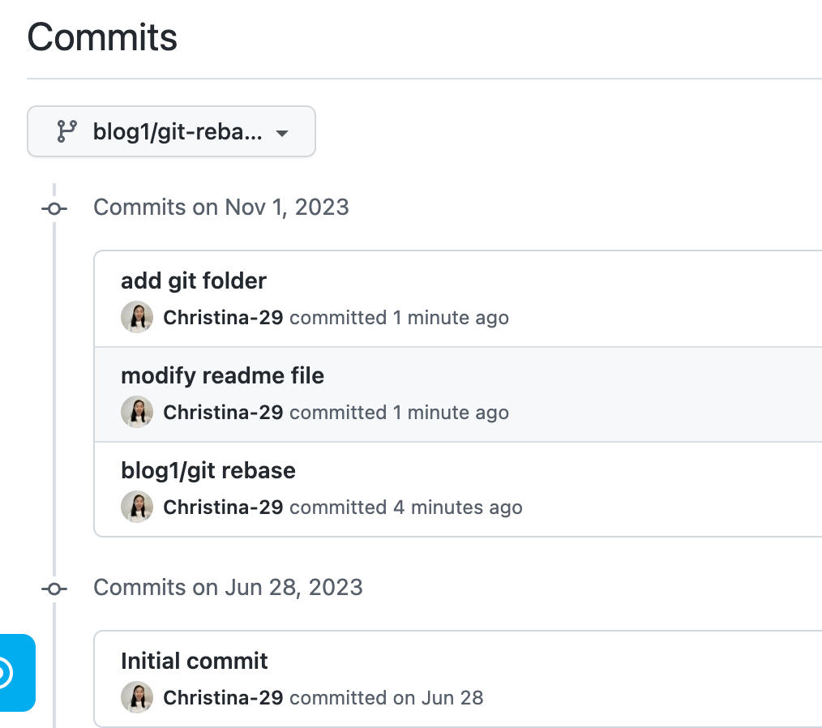Screen dimensions: 822x728
Task: Click the avatar beside 'modify readme file'
Action: click(x=137, y=412)
